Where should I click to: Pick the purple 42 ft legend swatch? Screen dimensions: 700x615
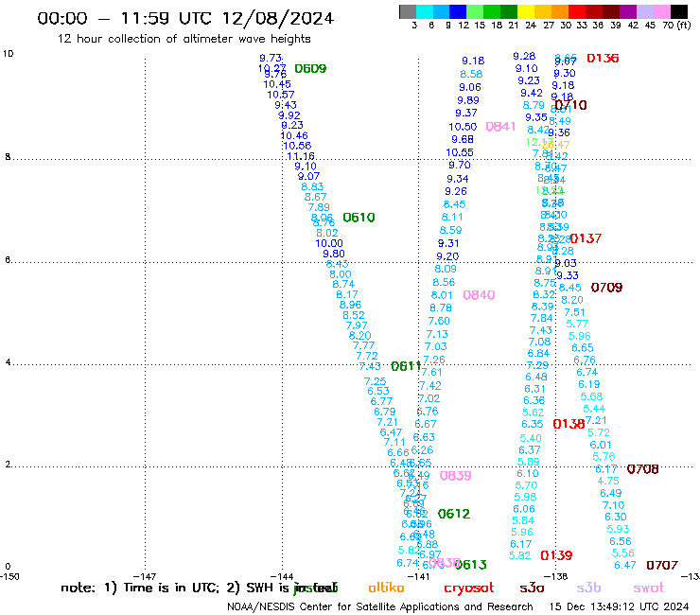click(x=627, y=11)
